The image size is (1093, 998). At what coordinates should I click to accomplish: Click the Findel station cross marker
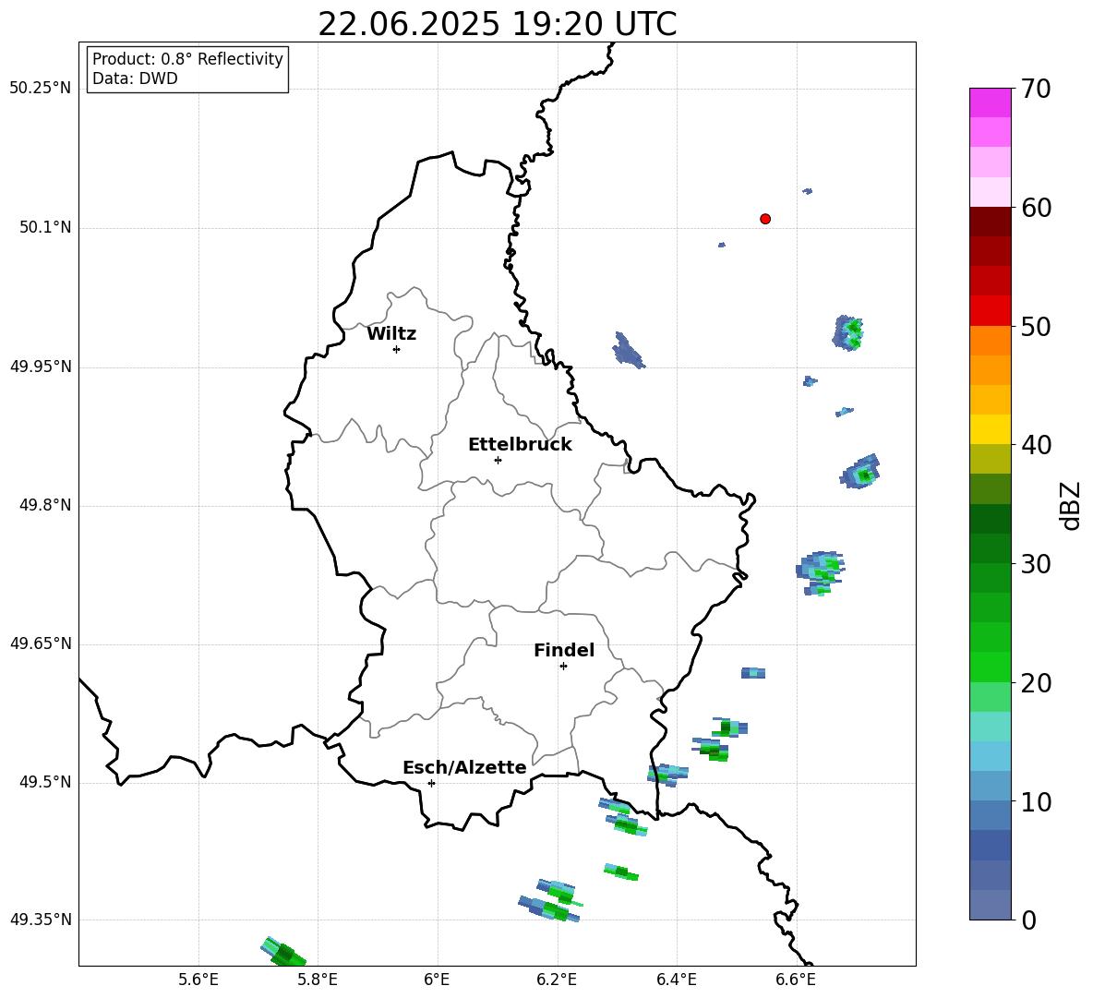click(563, 667)
